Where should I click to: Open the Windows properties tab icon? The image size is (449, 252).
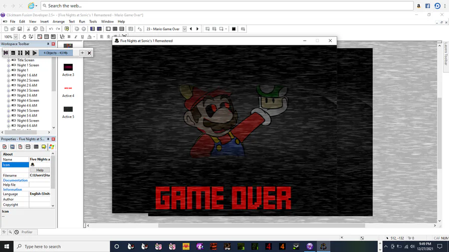pyautogui.click(x=51, y=147)
